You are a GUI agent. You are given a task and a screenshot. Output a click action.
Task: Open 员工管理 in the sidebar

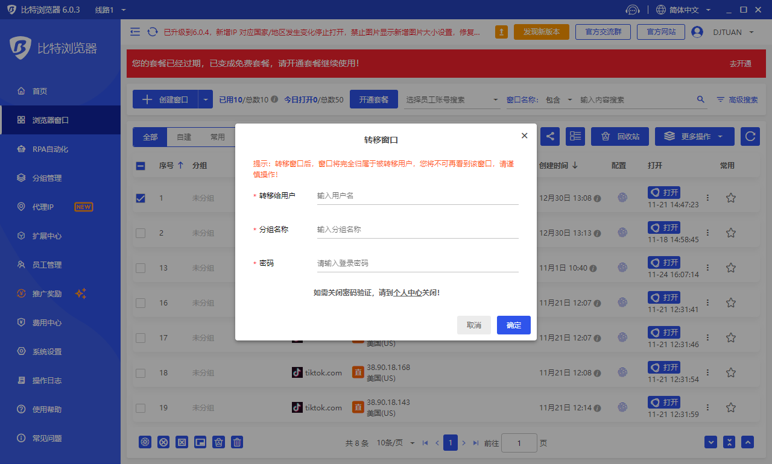60,265
